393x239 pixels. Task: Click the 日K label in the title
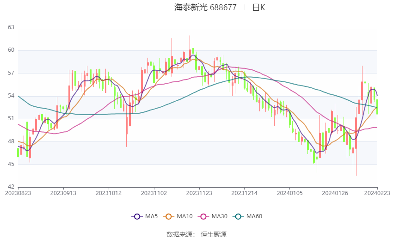258,7
